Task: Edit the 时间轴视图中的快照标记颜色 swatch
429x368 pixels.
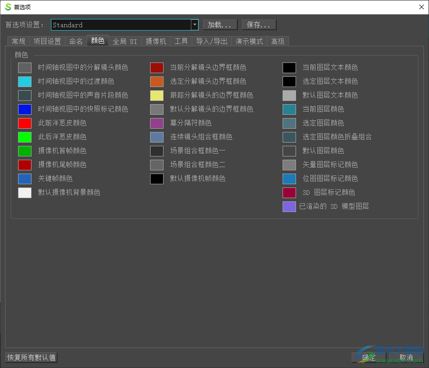Action: click(25, 109)
